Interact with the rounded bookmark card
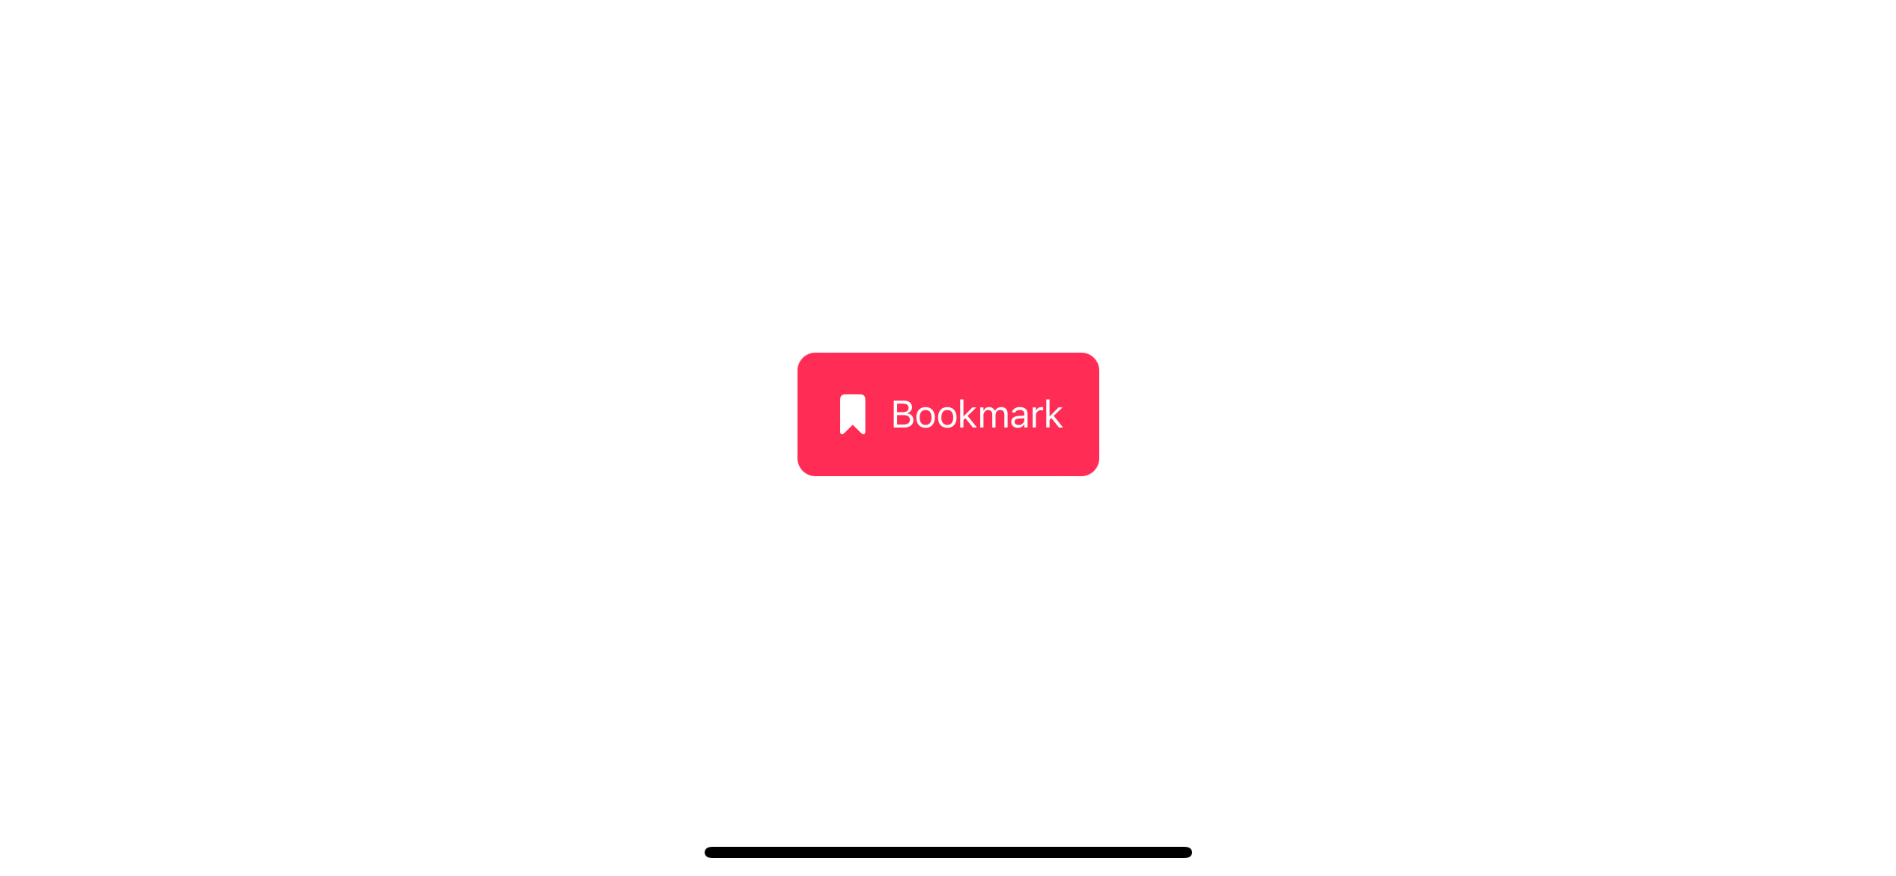Screen dimensions: 1896x876 coord(947,413)
